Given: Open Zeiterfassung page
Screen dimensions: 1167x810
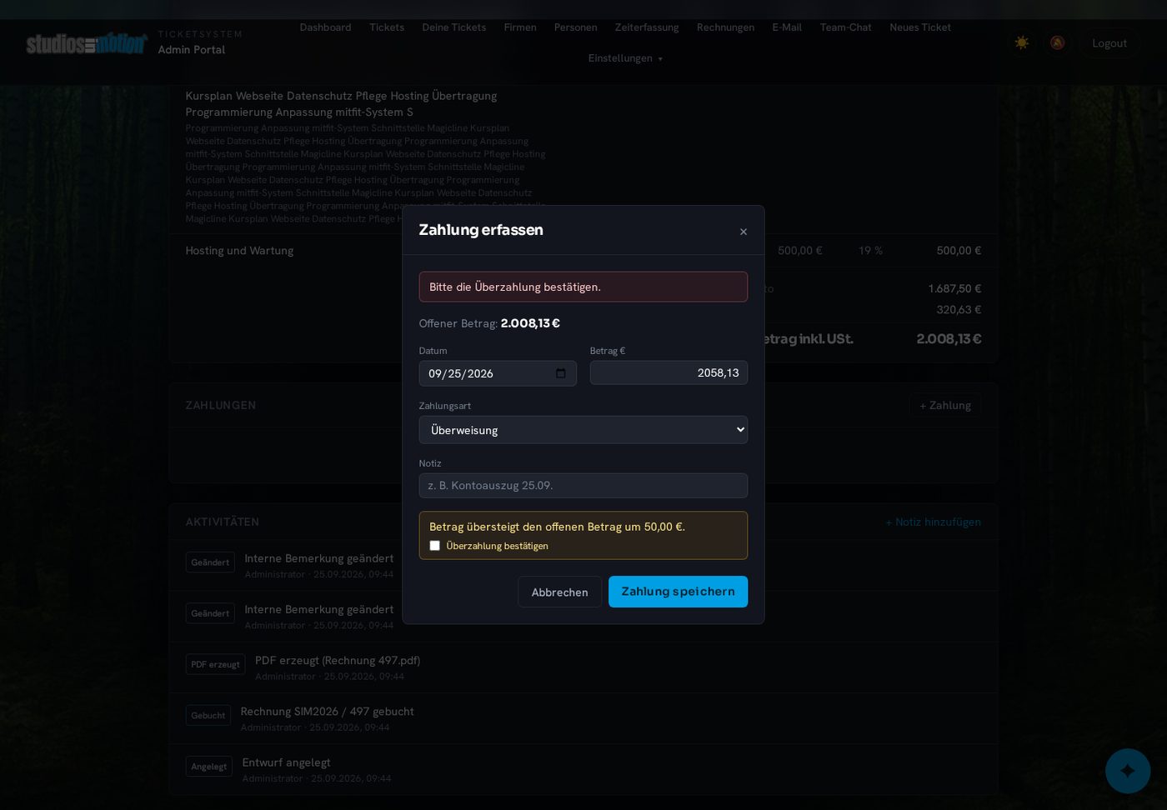Looking at the screenshot, I should click(647, 27).
